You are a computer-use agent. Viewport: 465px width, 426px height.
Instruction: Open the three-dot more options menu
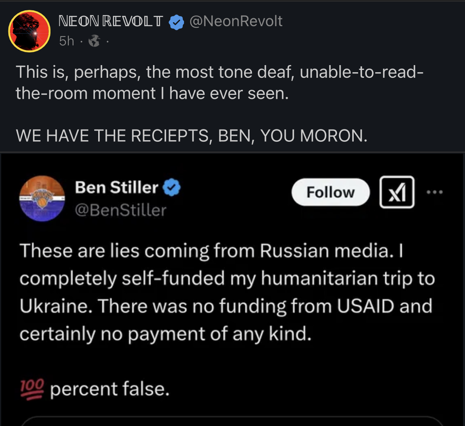click(436, 192)
